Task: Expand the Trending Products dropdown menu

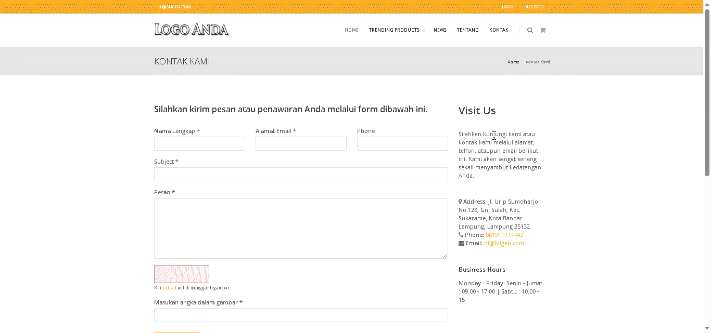Action: 396,30
